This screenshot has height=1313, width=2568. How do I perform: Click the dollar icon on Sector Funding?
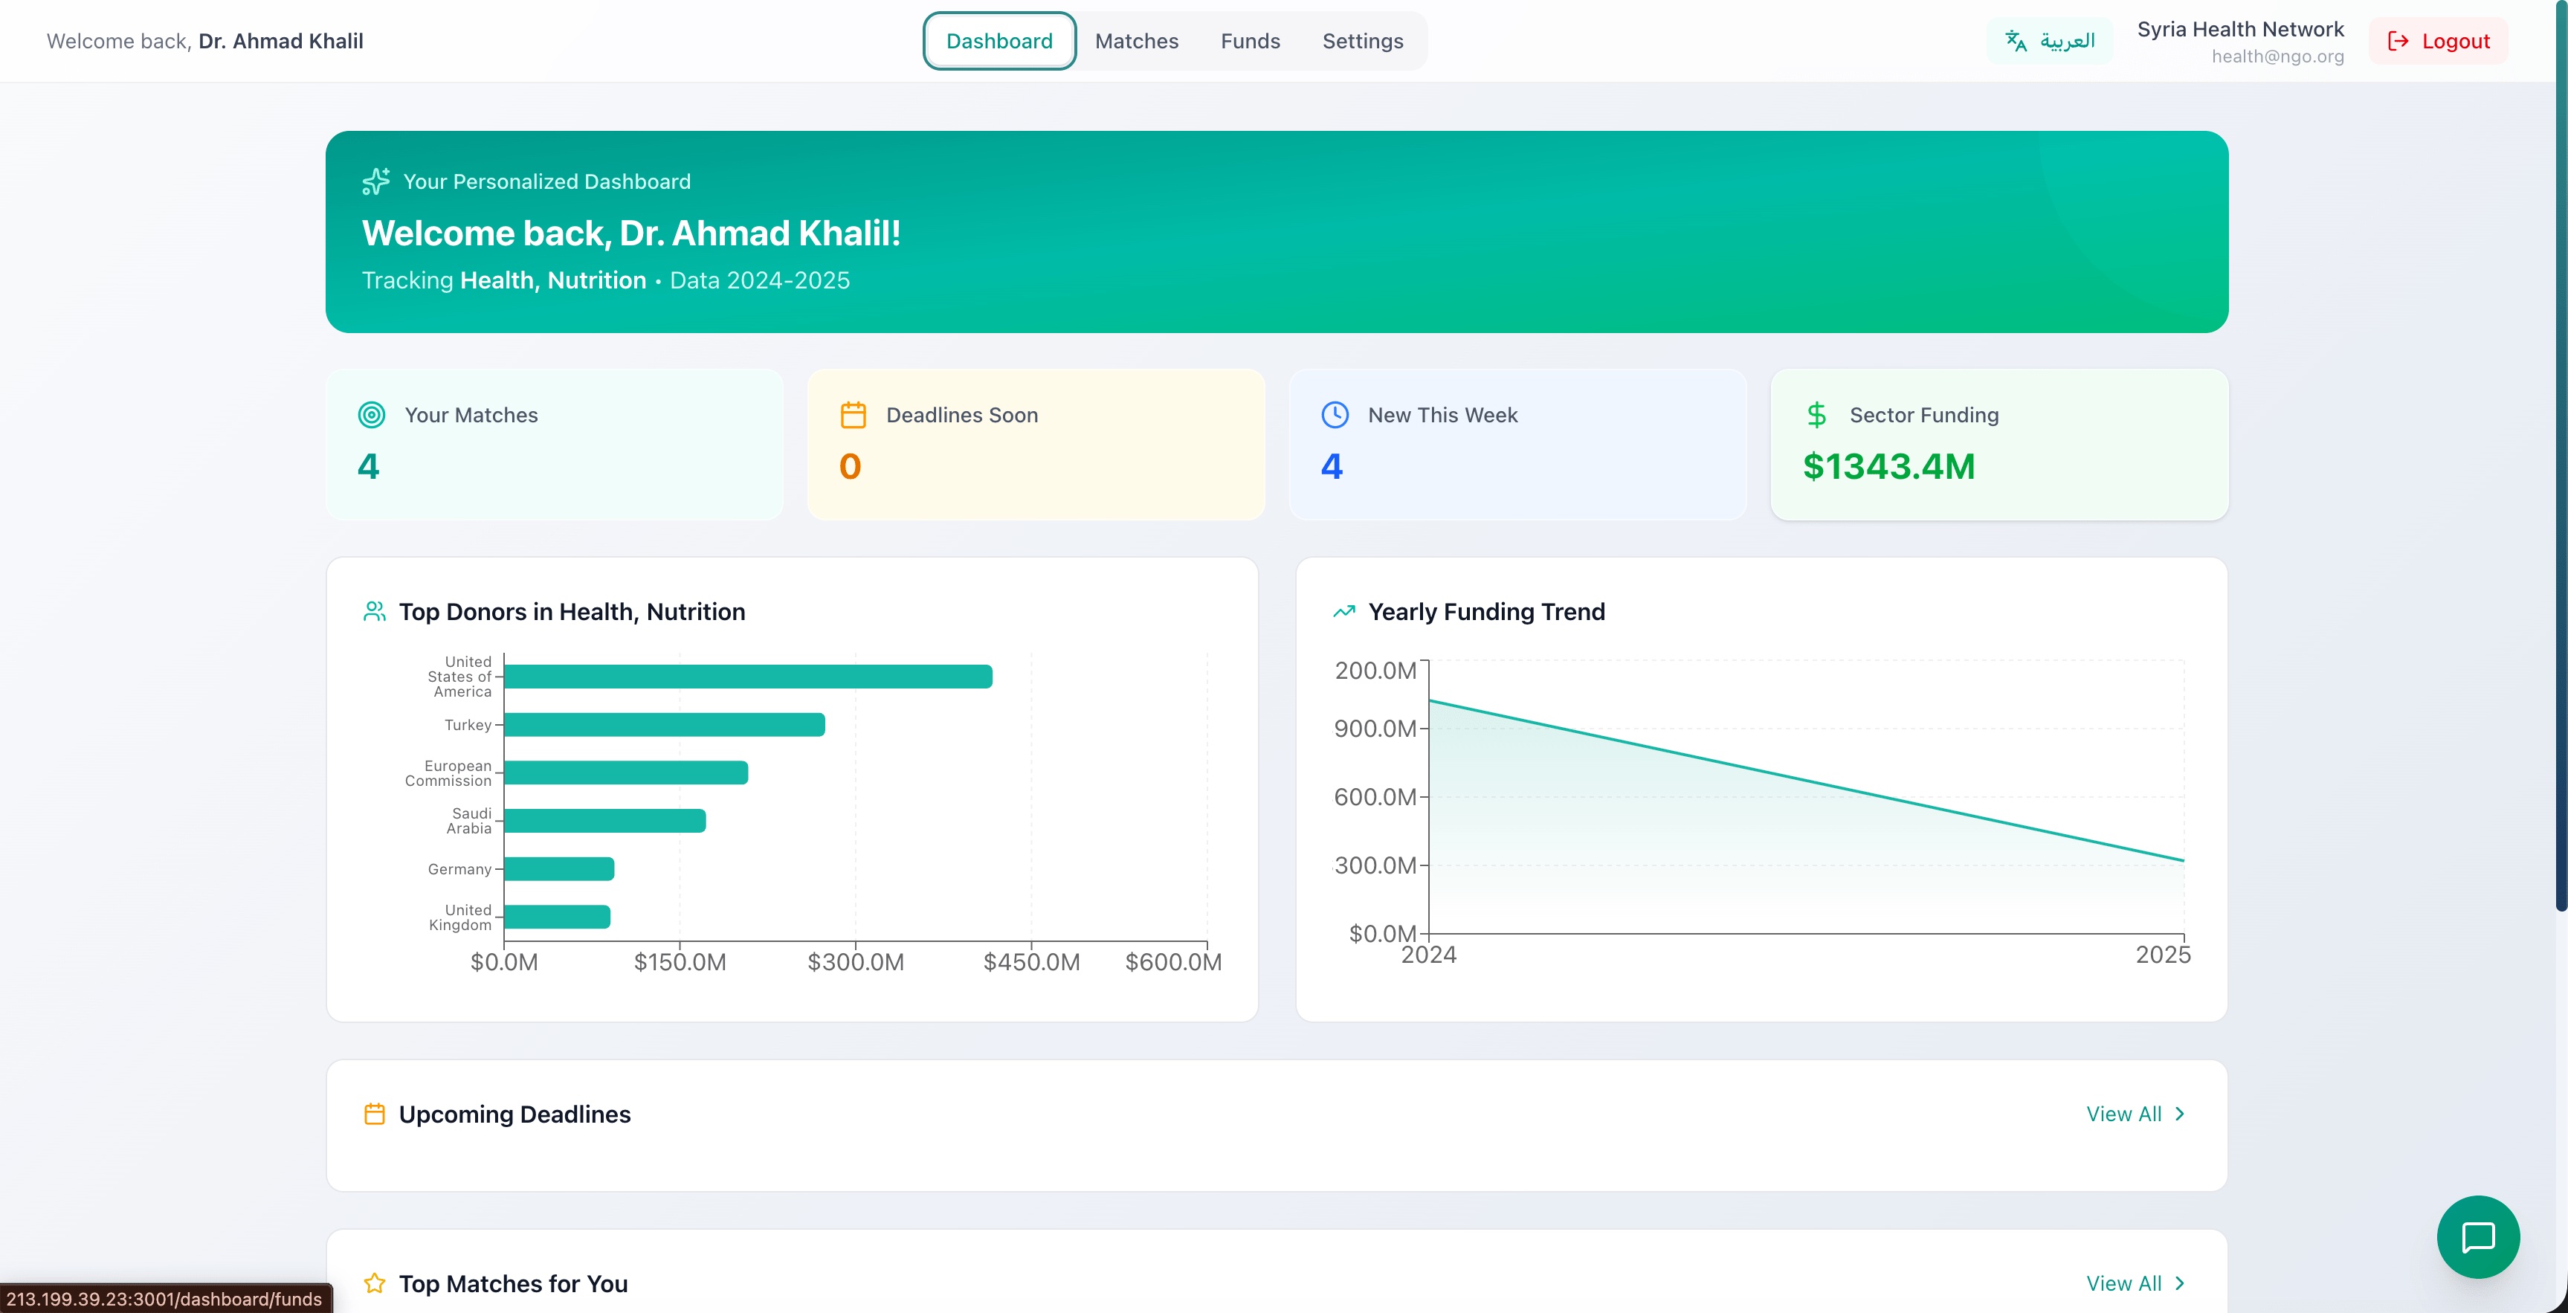(x=1816, y=415)
